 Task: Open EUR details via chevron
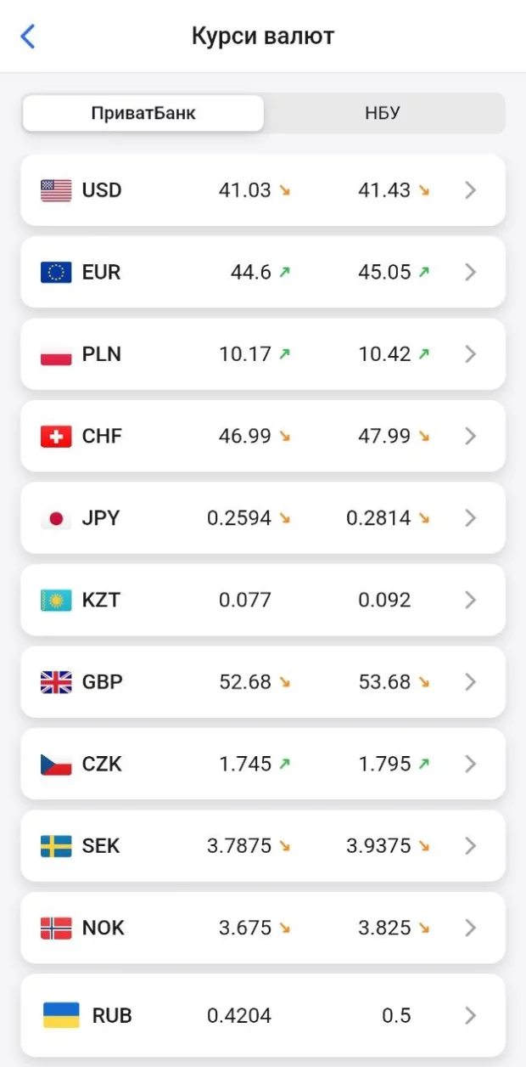471,272
